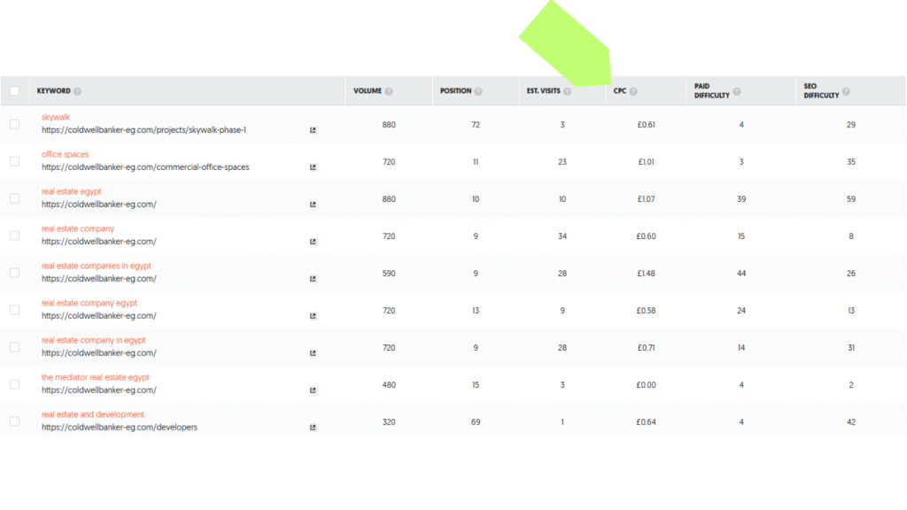
Task: Sort by the Volume column header
Action: pos(368,91)
